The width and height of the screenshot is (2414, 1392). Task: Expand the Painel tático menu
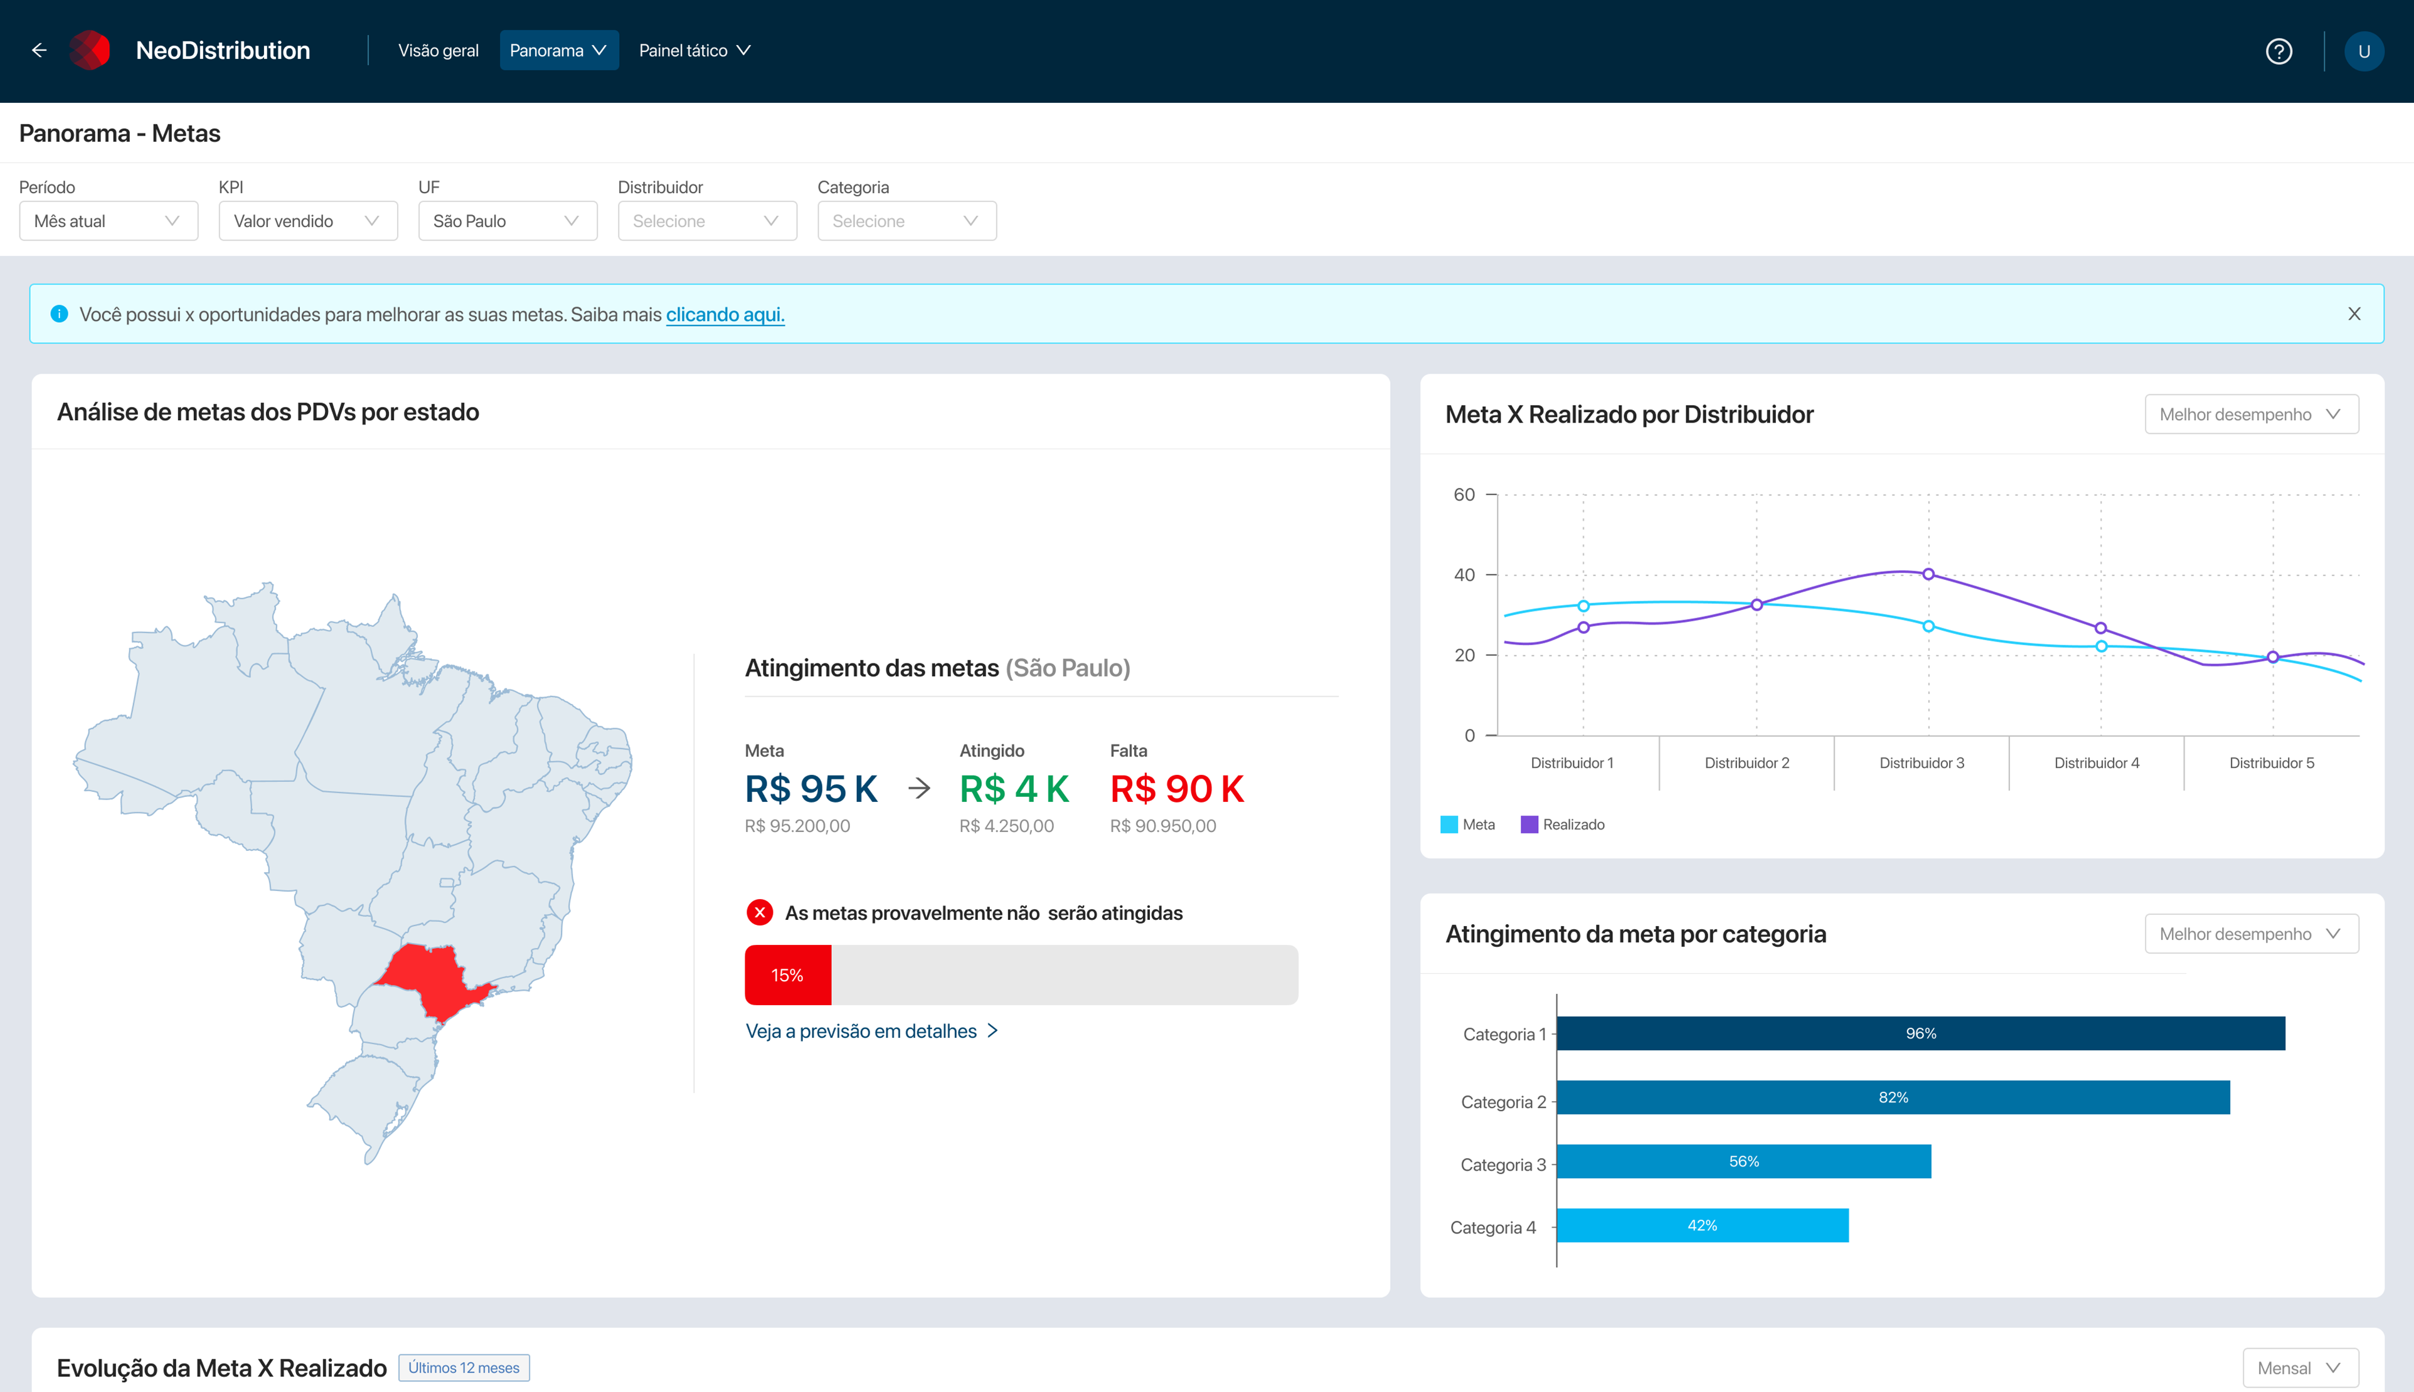[x=695, y=50]
